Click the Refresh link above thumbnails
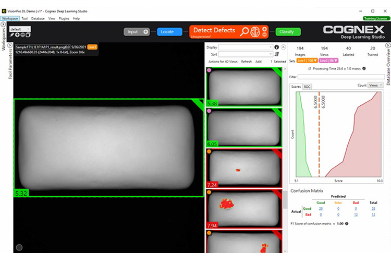This screenshot has width=391, height=261. click(246, 62)
